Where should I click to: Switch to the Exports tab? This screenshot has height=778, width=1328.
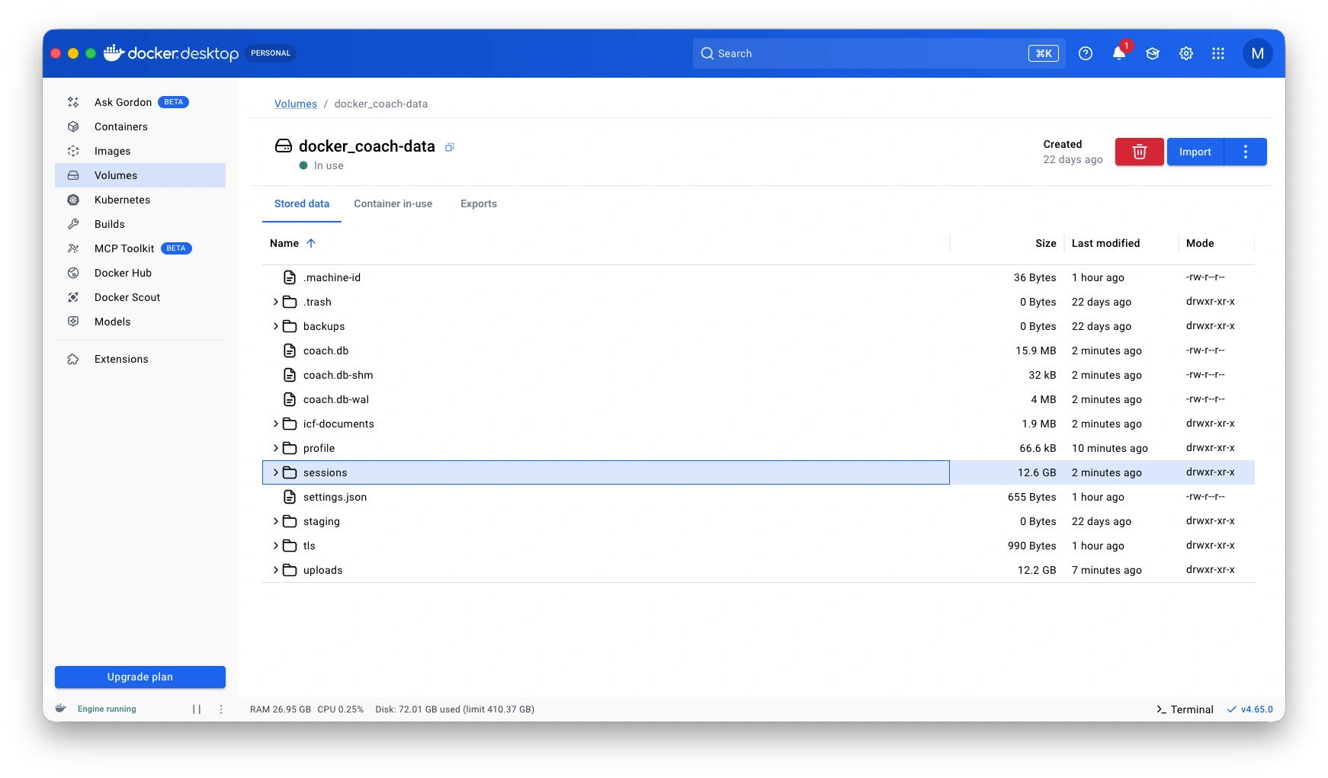tap(478, 203)
